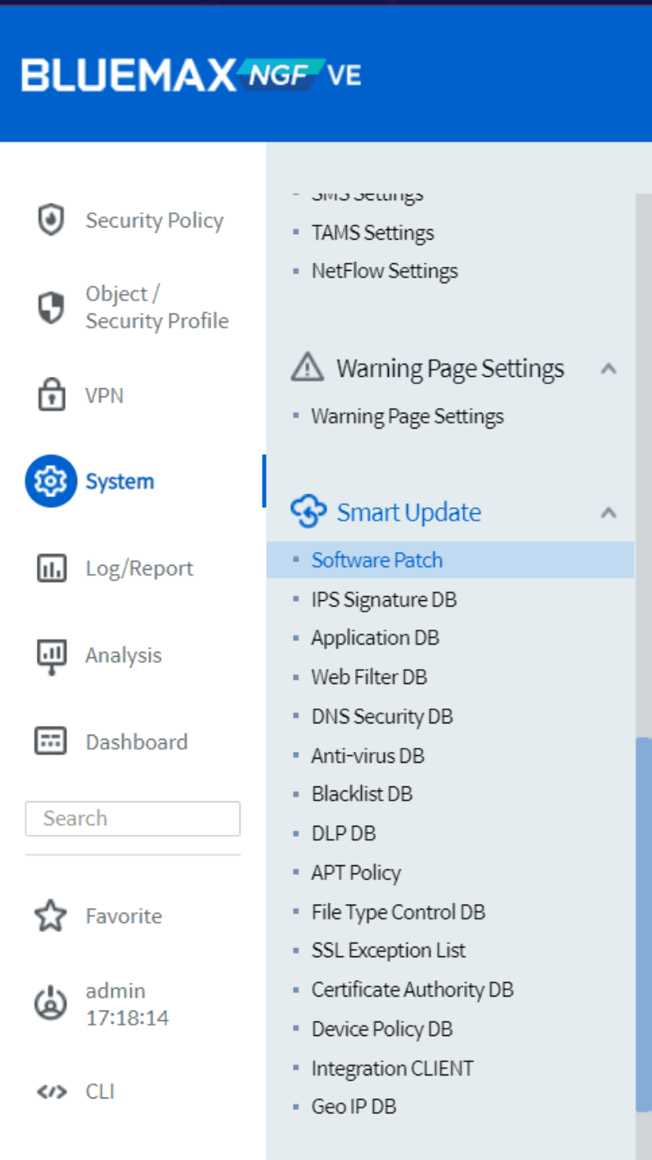
Task: Open Blacklist DB
Action: (x=362, y=794)
